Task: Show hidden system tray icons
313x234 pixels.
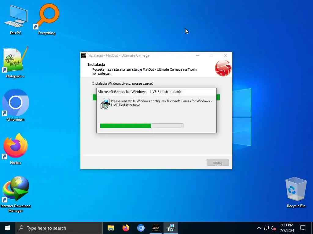Action: (259, 228)
